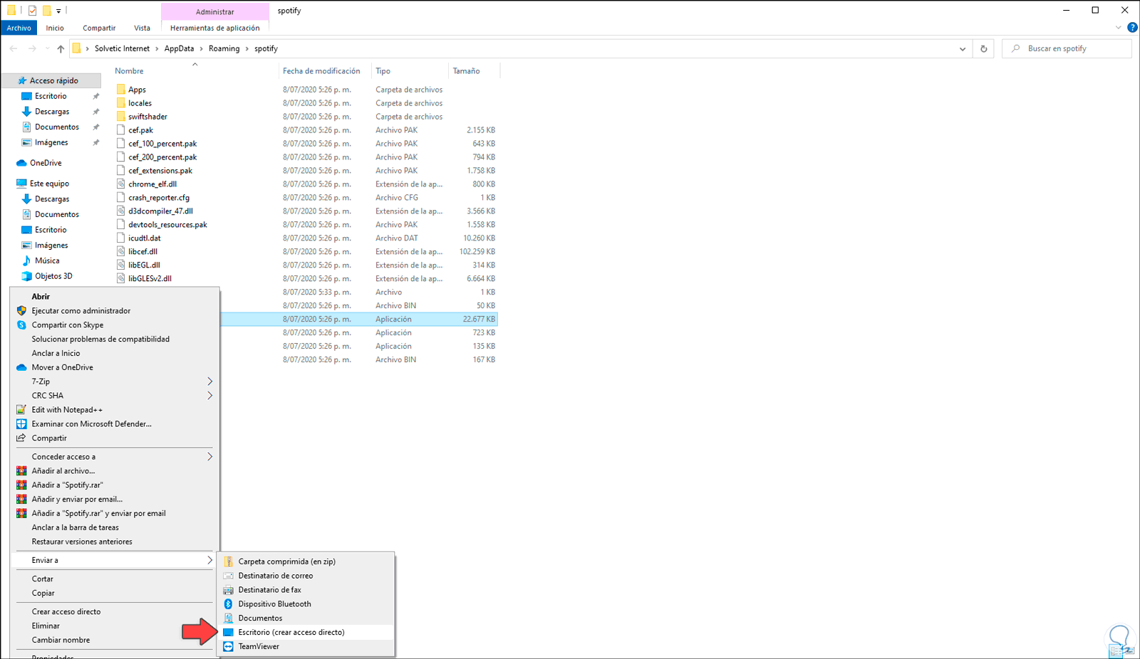Select Crear acceso directo menu entry

(x=66, y=612)
